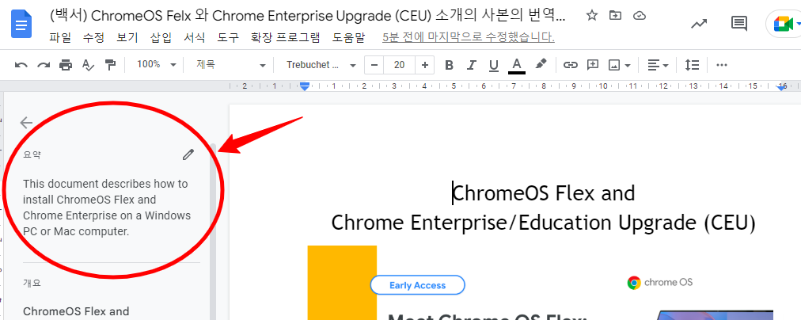Open the paragraph style dropdown
This screenshot has height=320, width=801.
tap(231, 65)
